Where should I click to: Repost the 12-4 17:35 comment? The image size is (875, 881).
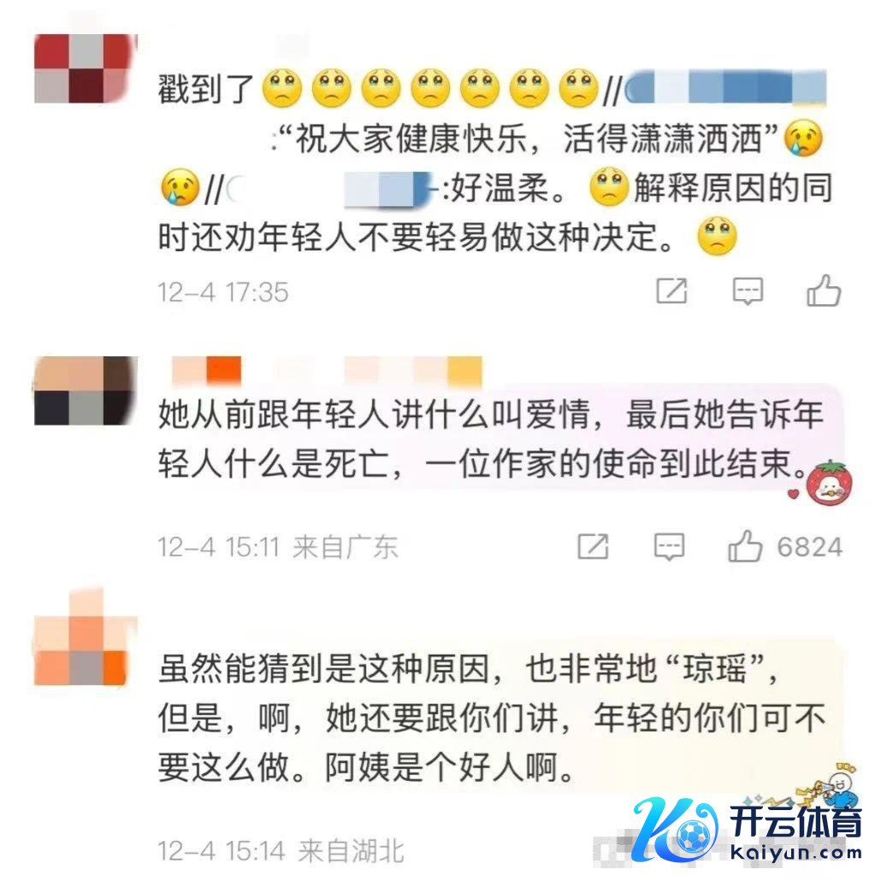(672, 291)
